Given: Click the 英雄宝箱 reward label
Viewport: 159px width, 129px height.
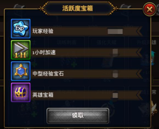Looking at the screenshot, I should pyautogui.click(x=43, y=95).
